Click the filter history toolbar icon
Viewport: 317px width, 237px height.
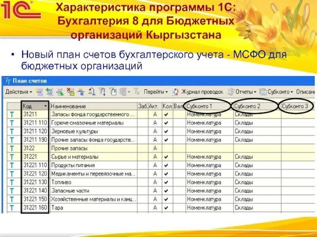click(123, 92)
